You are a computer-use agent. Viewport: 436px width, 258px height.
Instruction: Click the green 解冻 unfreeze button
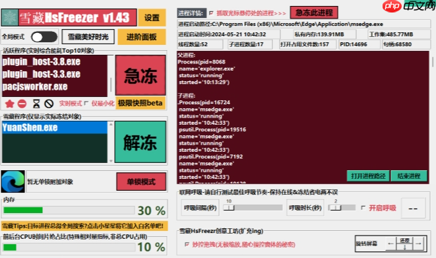[x=140, y=142]
